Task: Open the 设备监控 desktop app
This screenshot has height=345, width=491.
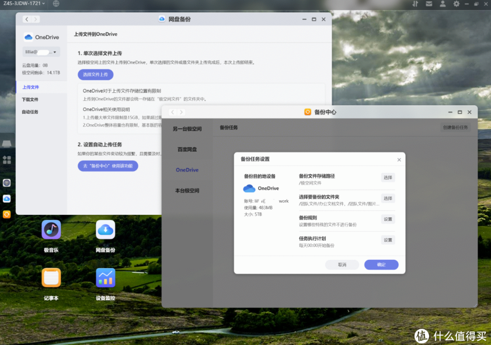Action: (105, 278)
